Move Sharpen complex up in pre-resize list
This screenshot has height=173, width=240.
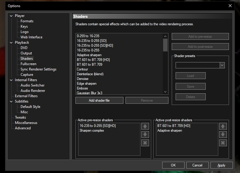click(x=145, y=126)
